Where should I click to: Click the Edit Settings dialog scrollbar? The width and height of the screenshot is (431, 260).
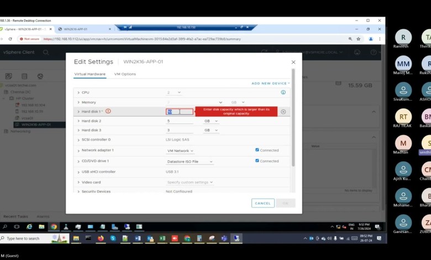pyautogui.click(x=293, y=118)
